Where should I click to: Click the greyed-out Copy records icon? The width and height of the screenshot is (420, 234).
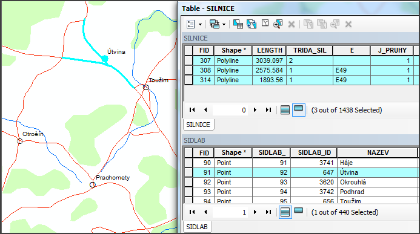click(x=308, y=24)
